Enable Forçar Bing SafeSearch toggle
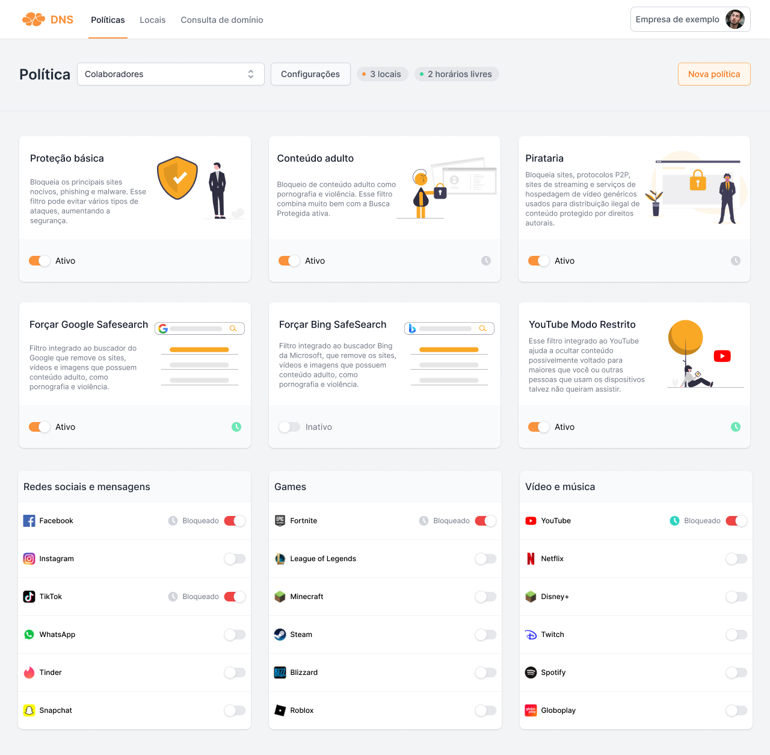This screenshot has height=755, width=770. [289, 427]
